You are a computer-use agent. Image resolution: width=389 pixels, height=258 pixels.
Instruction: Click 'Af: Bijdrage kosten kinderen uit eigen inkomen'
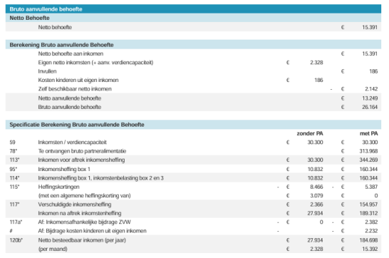pyautogui.click(x=92, y=230)
